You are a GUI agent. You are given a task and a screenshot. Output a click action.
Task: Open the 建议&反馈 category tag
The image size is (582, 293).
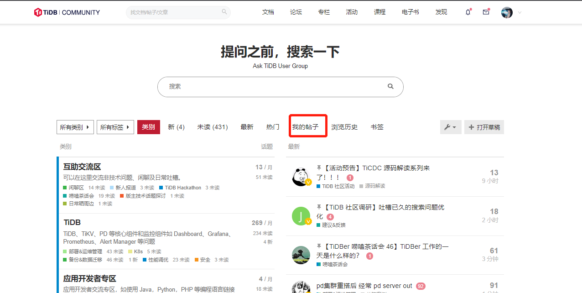coord(331,225)
